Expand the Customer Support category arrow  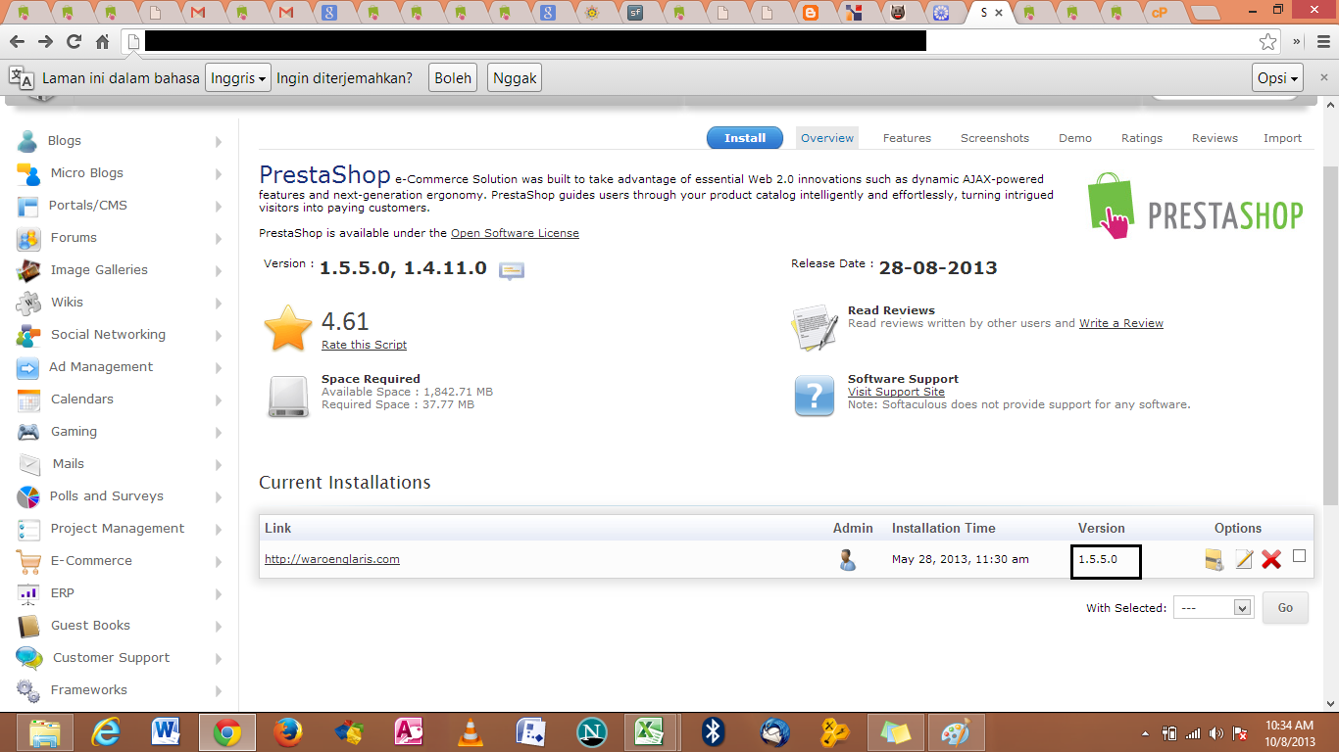[x=219, y=658]
